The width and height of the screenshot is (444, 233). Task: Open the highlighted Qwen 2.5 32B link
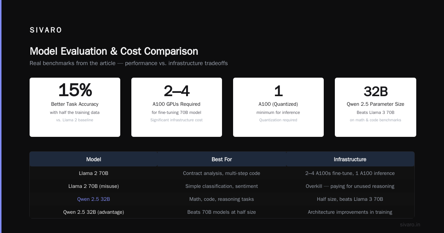[x=94, y=199]
